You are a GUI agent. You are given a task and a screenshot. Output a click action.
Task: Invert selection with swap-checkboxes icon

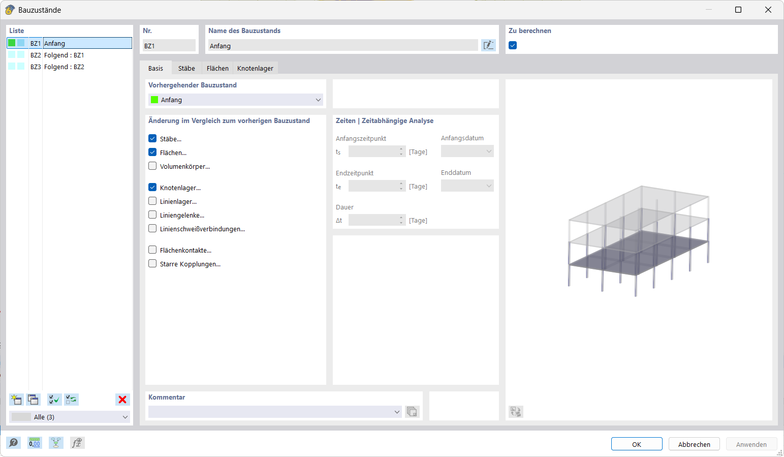(x=71, y=400)
